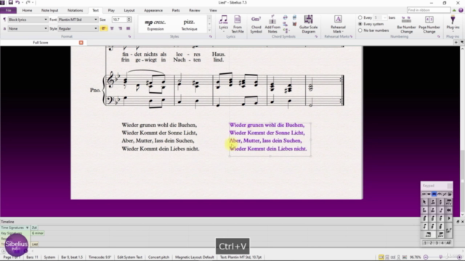Image resolution: width=465 pixels, height=261 pixels.
Task: Switch to the Notations tab
Action: coord(75,10)
